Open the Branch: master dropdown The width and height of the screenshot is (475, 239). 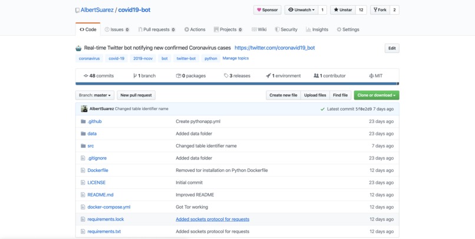[95, 95]
